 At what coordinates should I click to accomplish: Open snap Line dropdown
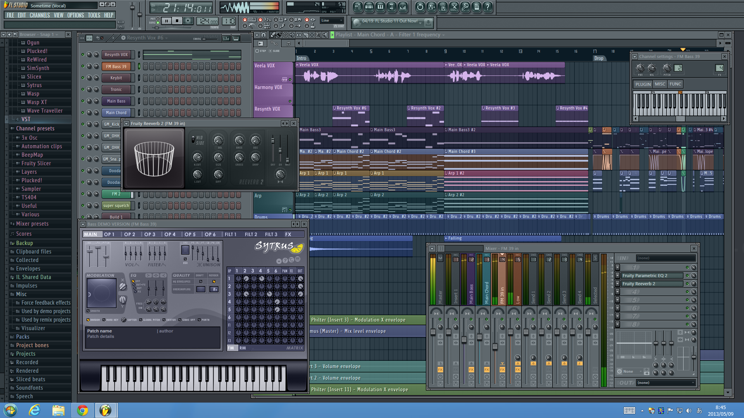point(332,21)
